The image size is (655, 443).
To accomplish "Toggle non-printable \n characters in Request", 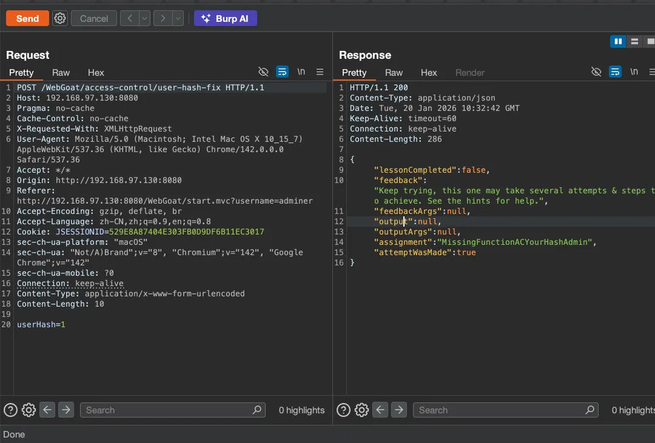I will coord(301,72).
